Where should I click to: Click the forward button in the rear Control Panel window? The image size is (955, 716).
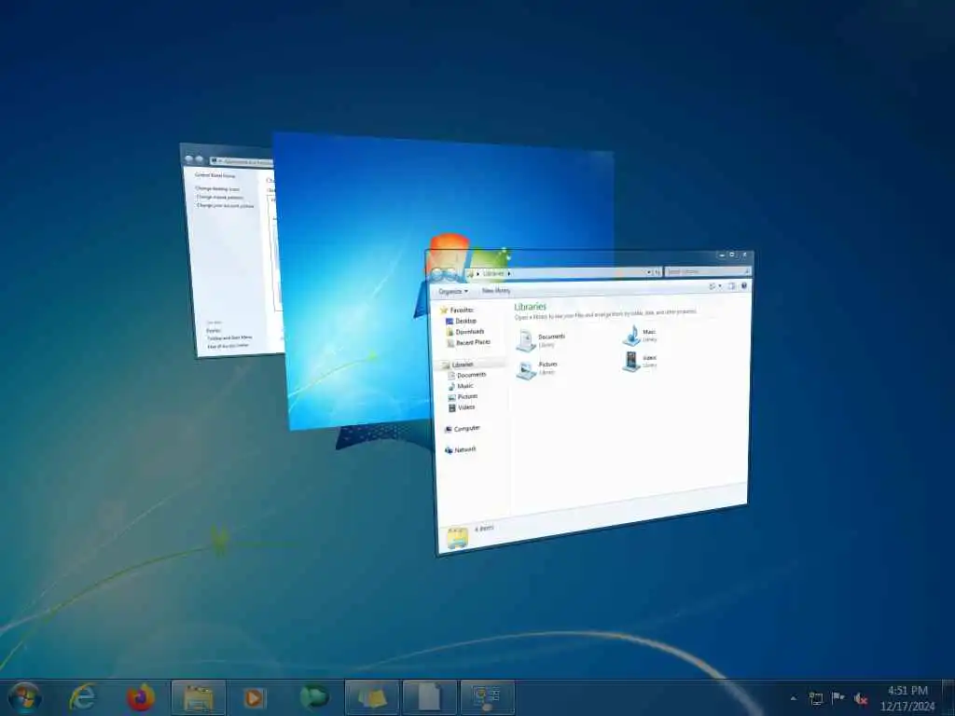point(199,160)
